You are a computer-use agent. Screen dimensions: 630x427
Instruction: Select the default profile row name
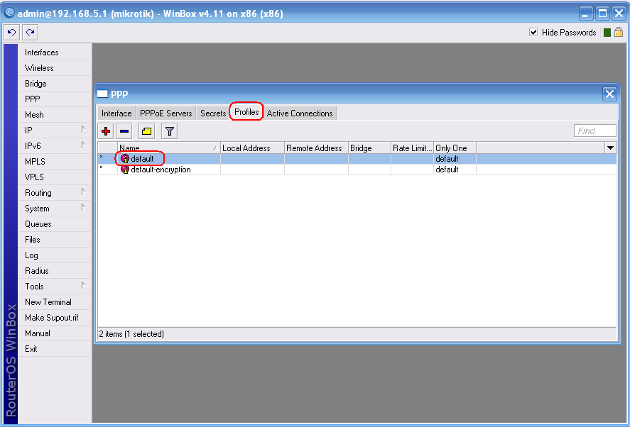point(142,159)
